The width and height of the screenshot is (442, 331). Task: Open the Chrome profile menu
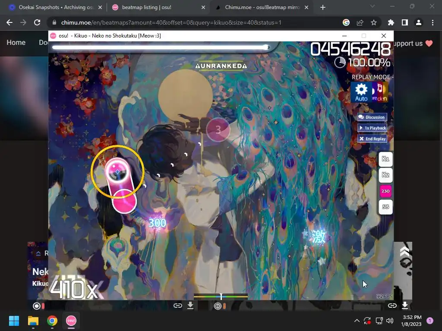pos(419,22)
